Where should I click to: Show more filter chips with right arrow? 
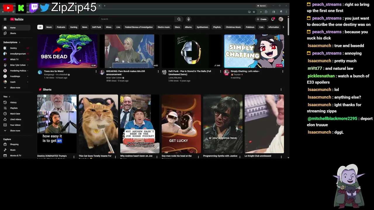click(x=283, y=27)
